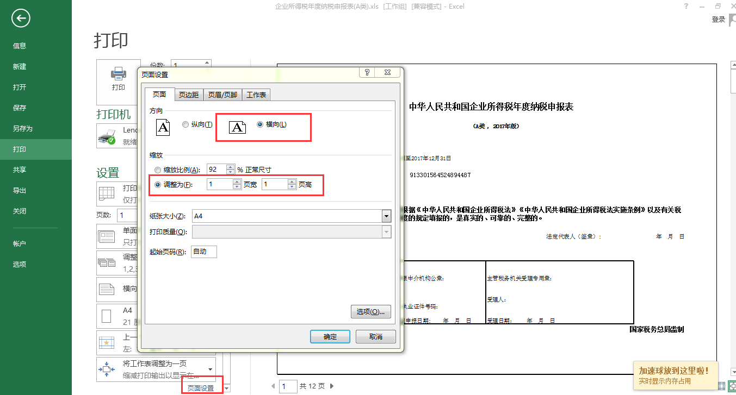Open 选项 in the backstage sidebar
736x395 pixels.
pyautogui.click(x=36, y=265)
